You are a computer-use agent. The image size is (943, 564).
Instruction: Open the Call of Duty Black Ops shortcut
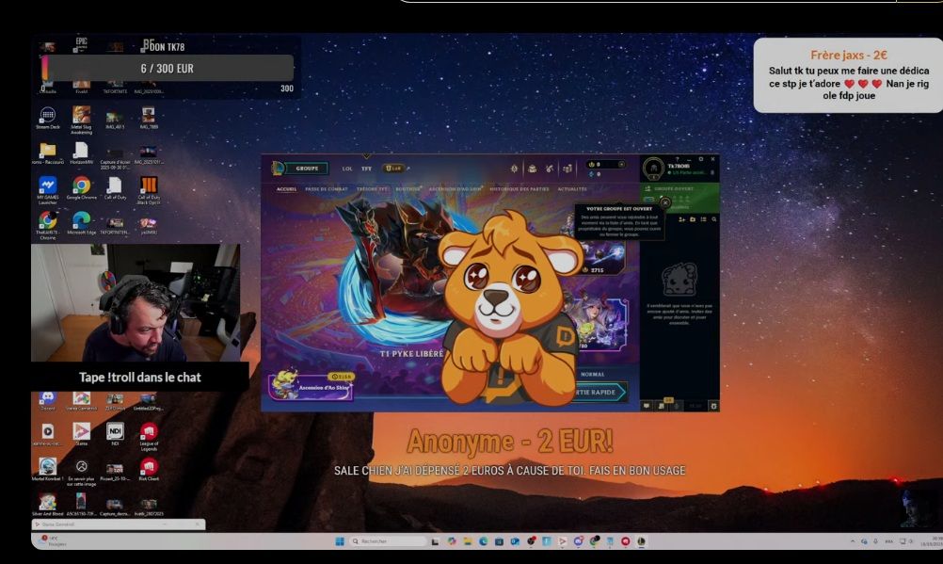148,190
